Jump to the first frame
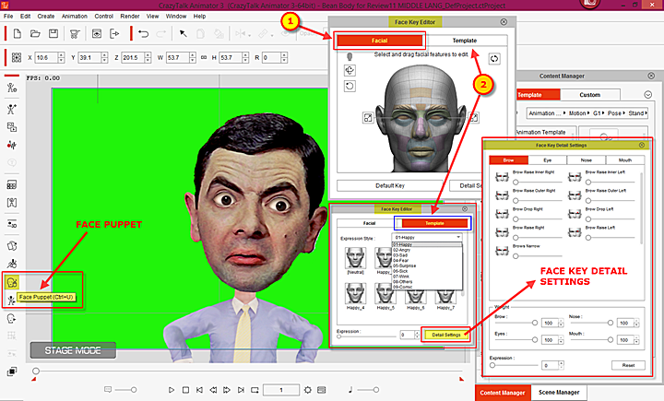The width and height of the screenshot is (664, 401). point(199,390)
